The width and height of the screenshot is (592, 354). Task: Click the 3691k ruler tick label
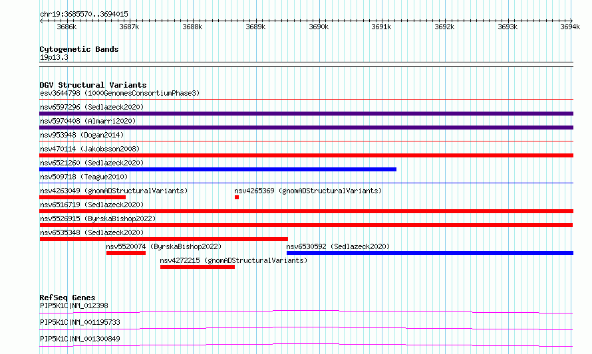tap(381, 27)
